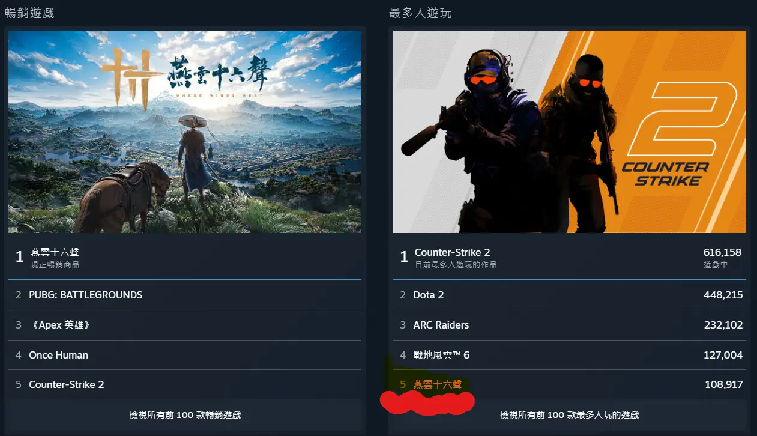The height and width of the screenshot is (436, 757).
Task: Open PUBG: BATTLEGROUNDS in top sellers
Action: pos(185,295)
